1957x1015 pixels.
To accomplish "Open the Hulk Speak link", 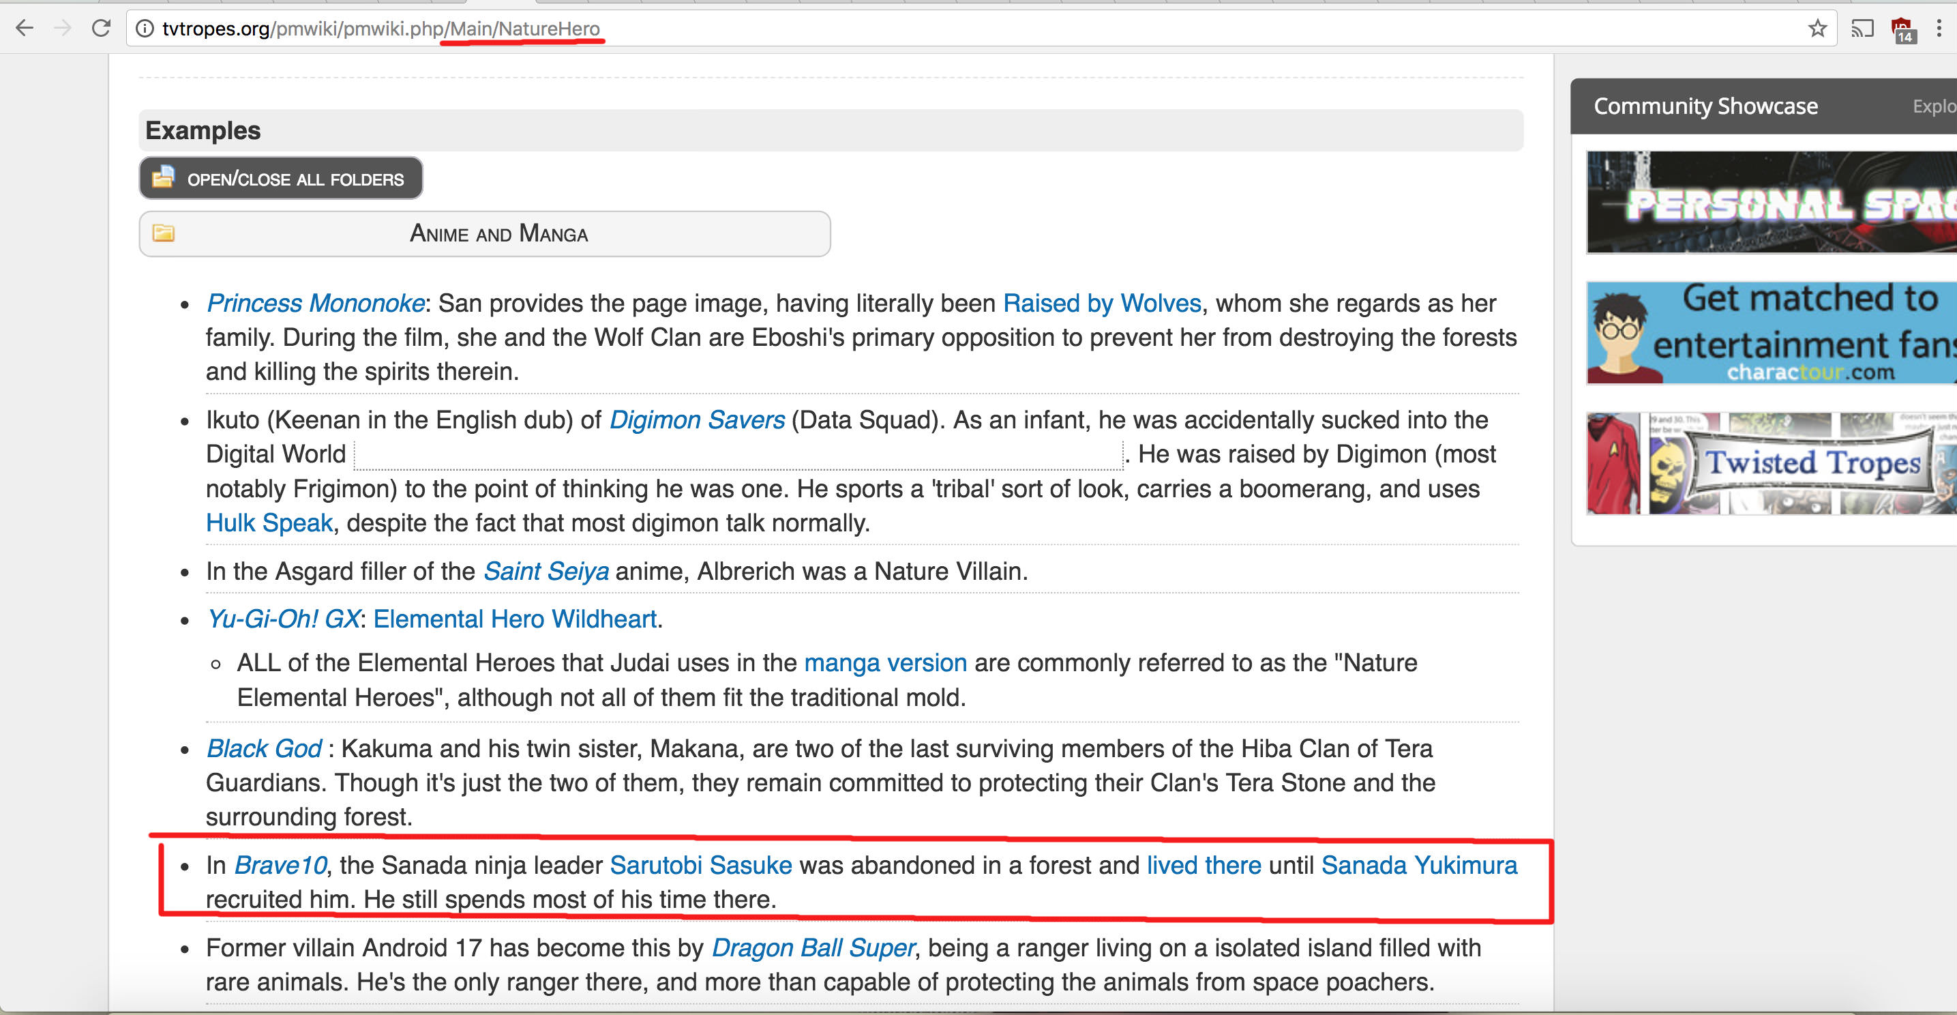I will pyautogui.click(x=269, y=523).
